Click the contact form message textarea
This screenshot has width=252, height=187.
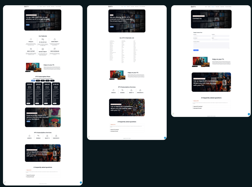point(211,45)
